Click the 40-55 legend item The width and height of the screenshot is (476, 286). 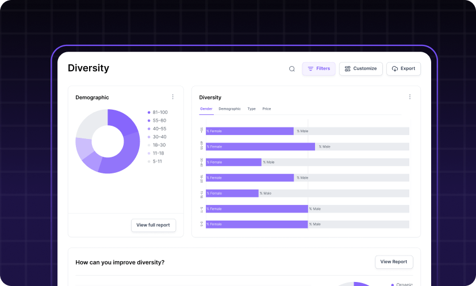[x=159, y=129]
